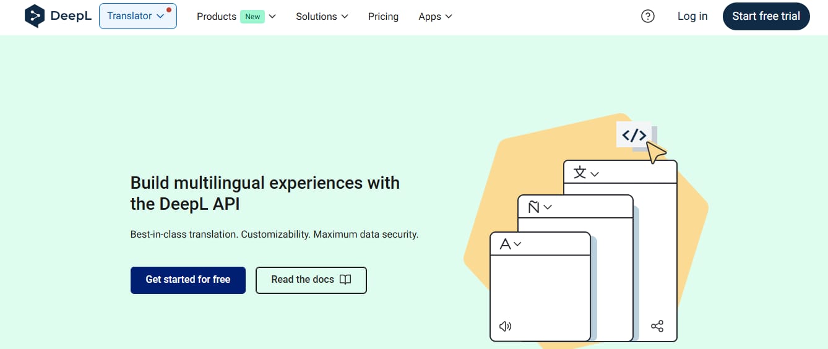Click the letter A language icon
828x349 pixels.
point(505,244)
